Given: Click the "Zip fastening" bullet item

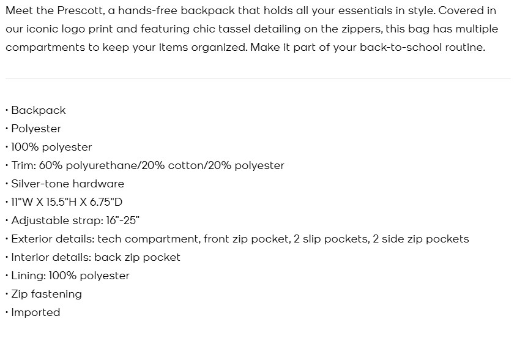Looking at the screenshot, I should click(x=46, y=294).
